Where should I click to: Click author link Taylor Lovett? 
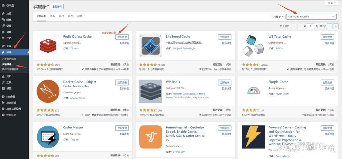point(282,94)
